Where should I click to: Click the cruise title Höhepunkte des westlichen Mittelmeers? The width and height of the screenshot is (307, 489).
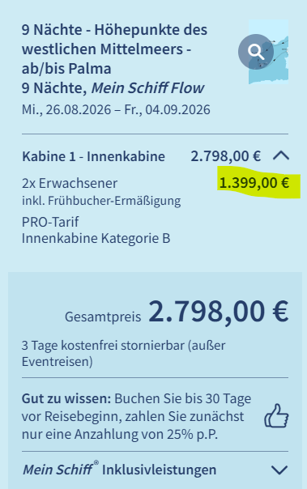tap(114, 49)
